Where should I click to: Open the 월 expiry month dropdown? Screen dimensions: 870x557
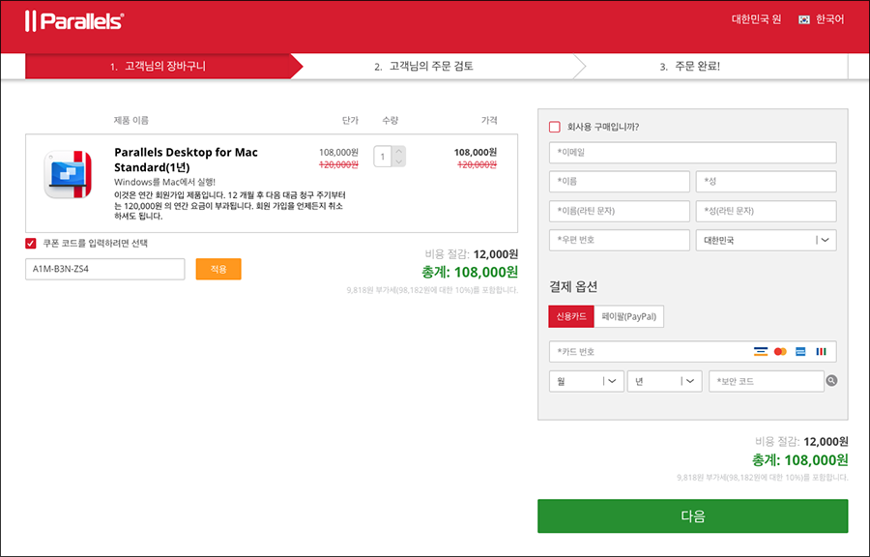pos(587,381)
